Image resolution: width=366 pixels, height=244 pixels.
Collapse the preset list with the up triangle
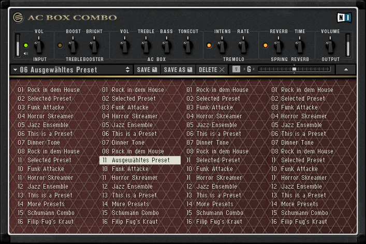346,69
